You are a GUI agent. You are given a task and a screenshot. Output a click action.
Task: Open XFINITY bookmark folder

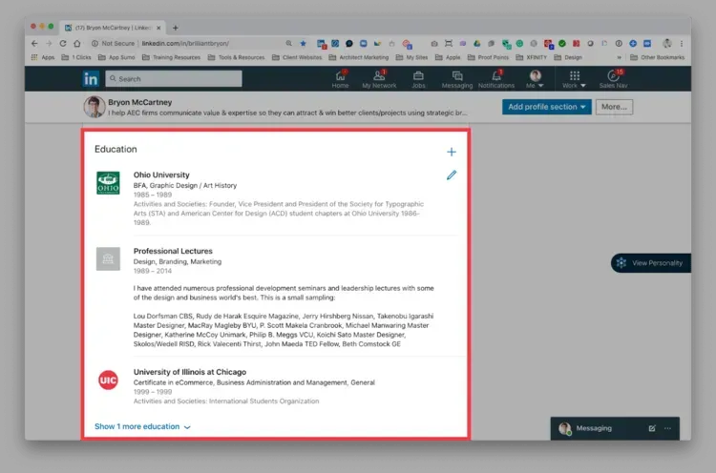531,57
